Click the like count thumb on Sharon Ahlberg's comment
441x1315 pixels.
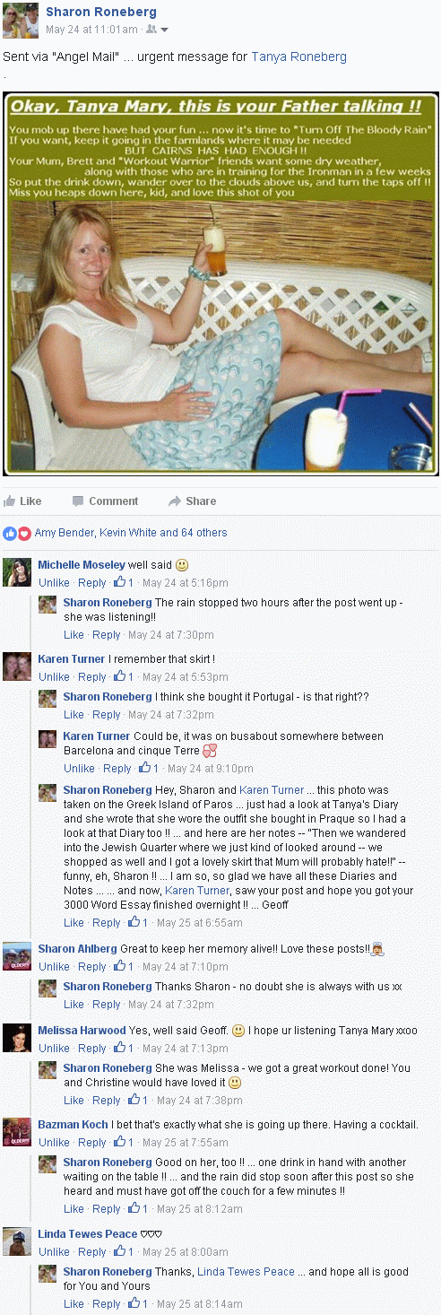pyautogui.click(x=118, y=966)
